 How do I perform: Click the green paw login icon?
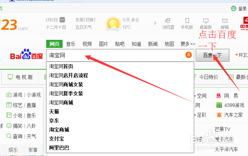pyautogui.click(x=234, y=8)
